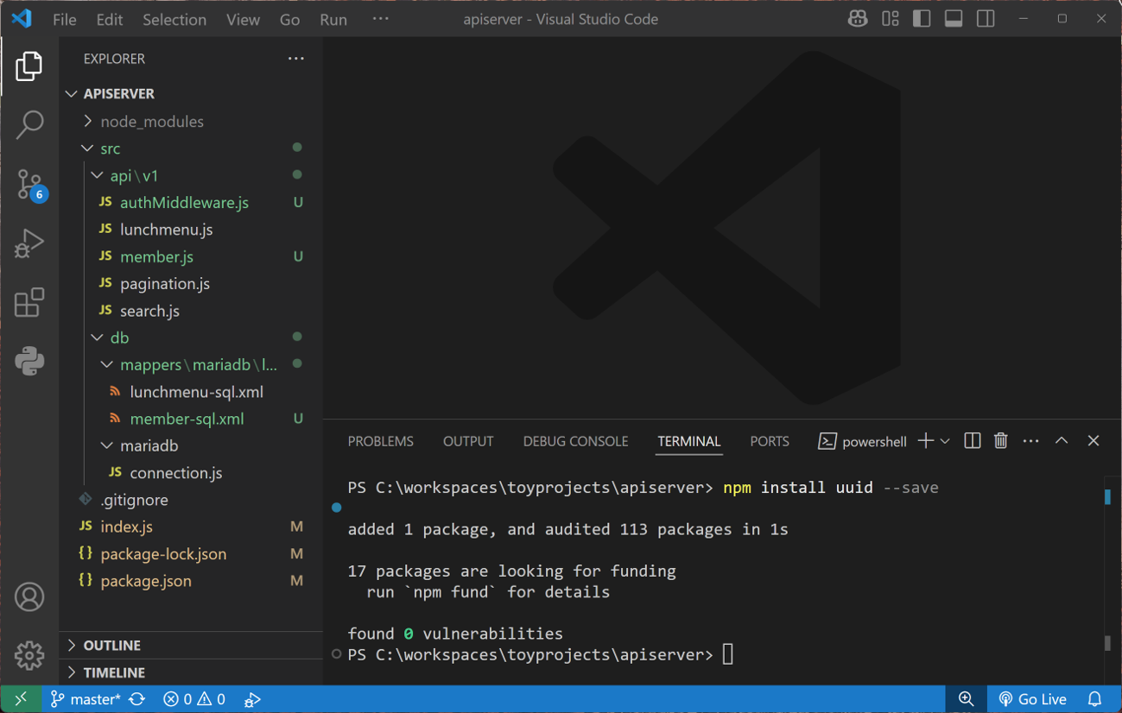Open the Extensions view
Screen dimensions: 1122x713
coord(29,302)
